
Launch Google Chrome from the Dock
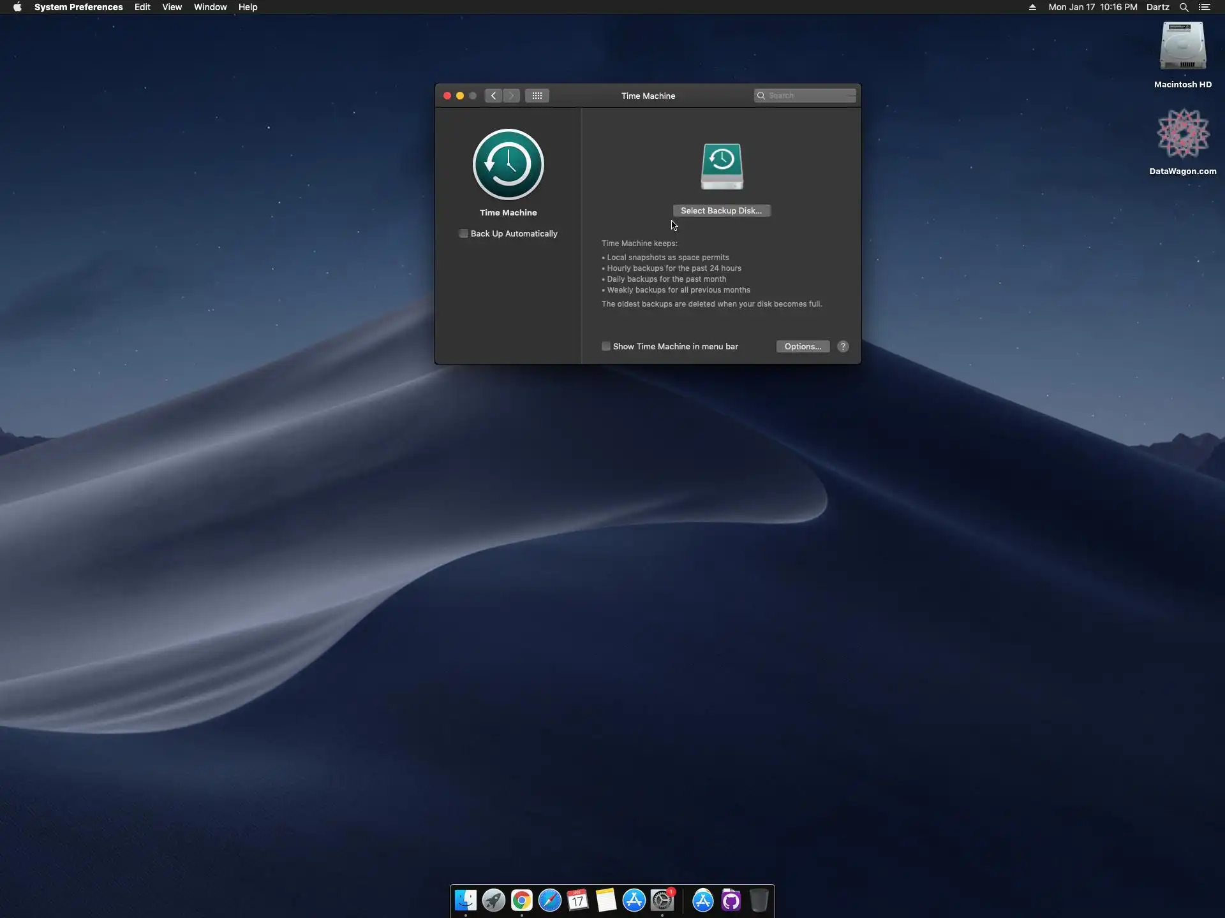pos(521,900)
